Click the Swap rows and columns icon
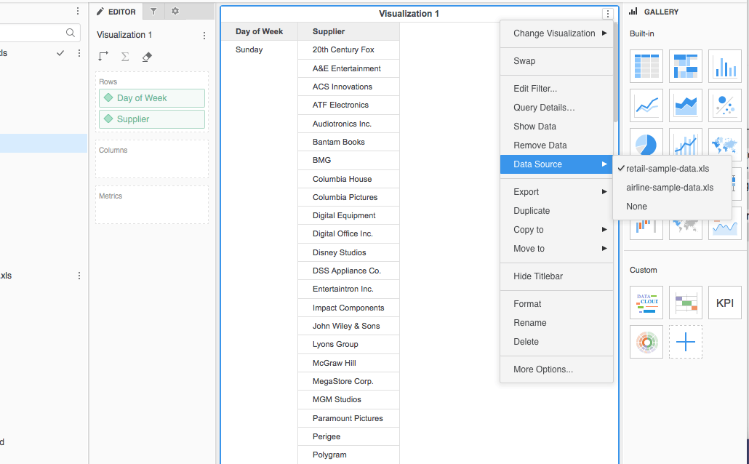749x464 pixels. 103,57
